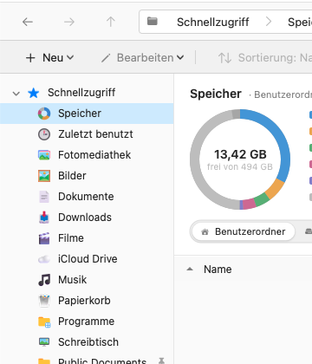Open Papierkorb in the sidebar
312x364 pixels.
87,301
